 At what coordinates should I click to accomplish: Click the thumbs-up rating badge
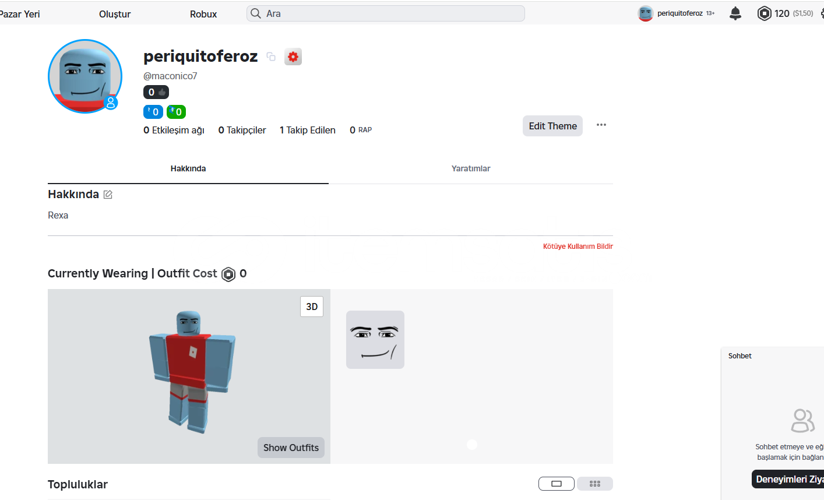[x=156, y=92]
